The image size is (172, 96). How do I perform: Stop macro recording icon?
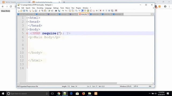point(103,11)
